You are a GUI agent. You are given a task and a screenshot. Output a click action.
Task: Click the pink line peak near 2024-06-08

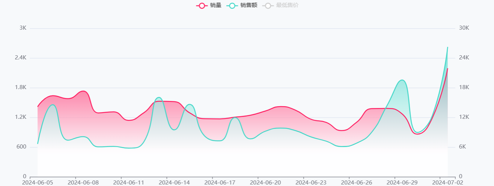(83, 91)
